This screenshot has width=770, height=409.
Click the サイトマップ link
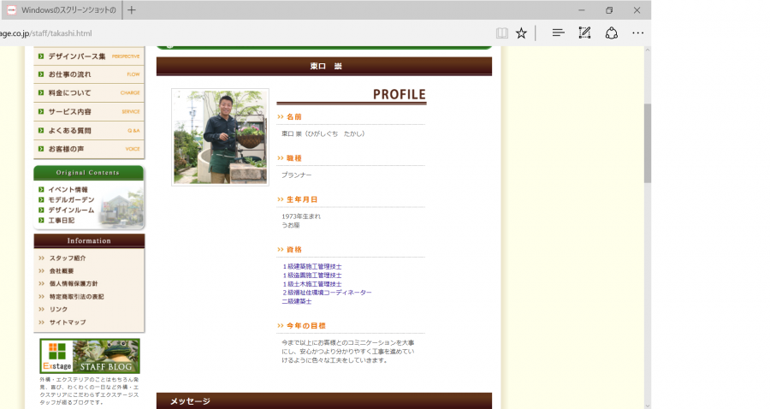click(67, 323)
